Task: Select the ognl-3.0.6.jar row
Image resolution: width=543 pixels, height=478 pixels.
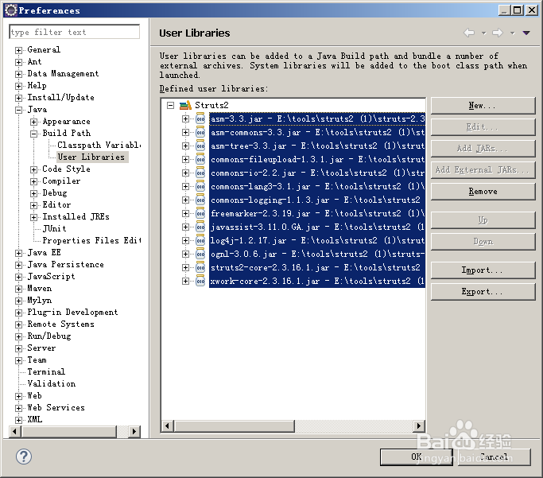Action: (317, 254)
